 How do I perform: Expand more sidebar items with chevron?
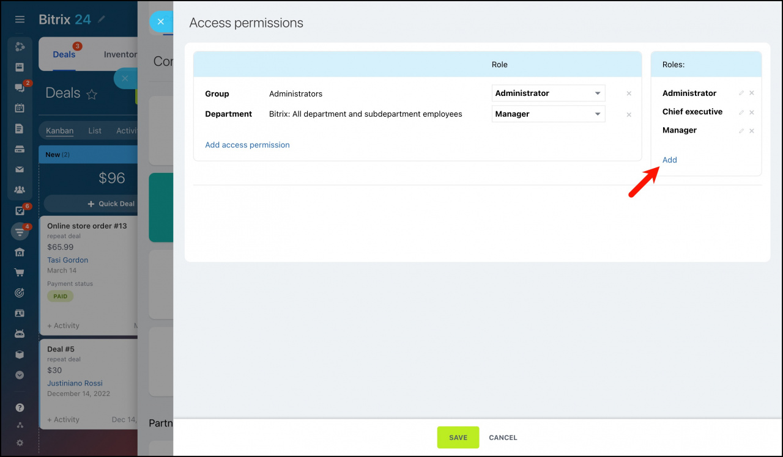pyautogui.click(x=20, y=375)
